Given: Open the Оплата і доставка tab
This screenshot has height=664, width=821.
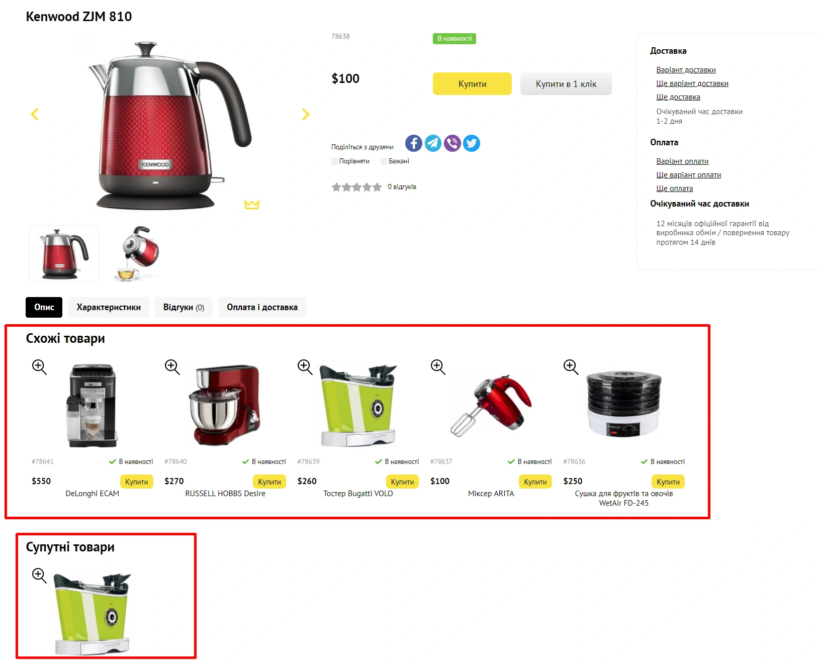Looking at the screenshot, I should (262, 307).
